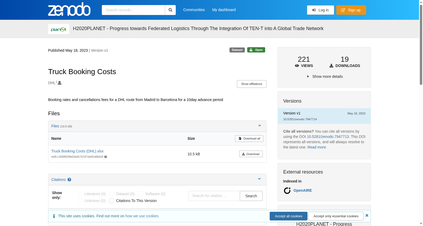This screenshot has height=226, width=423.
Task: Click the Planet community logo thumbnail
Action: (x=59, y=29)
